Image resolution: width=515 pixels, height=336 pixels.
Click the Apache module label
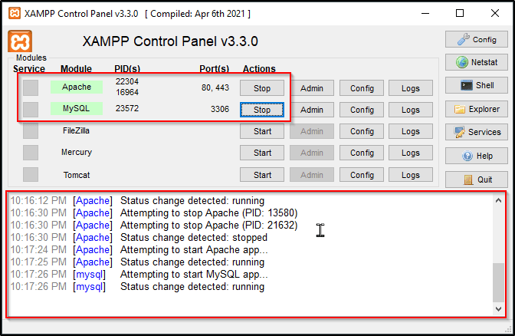77,87
